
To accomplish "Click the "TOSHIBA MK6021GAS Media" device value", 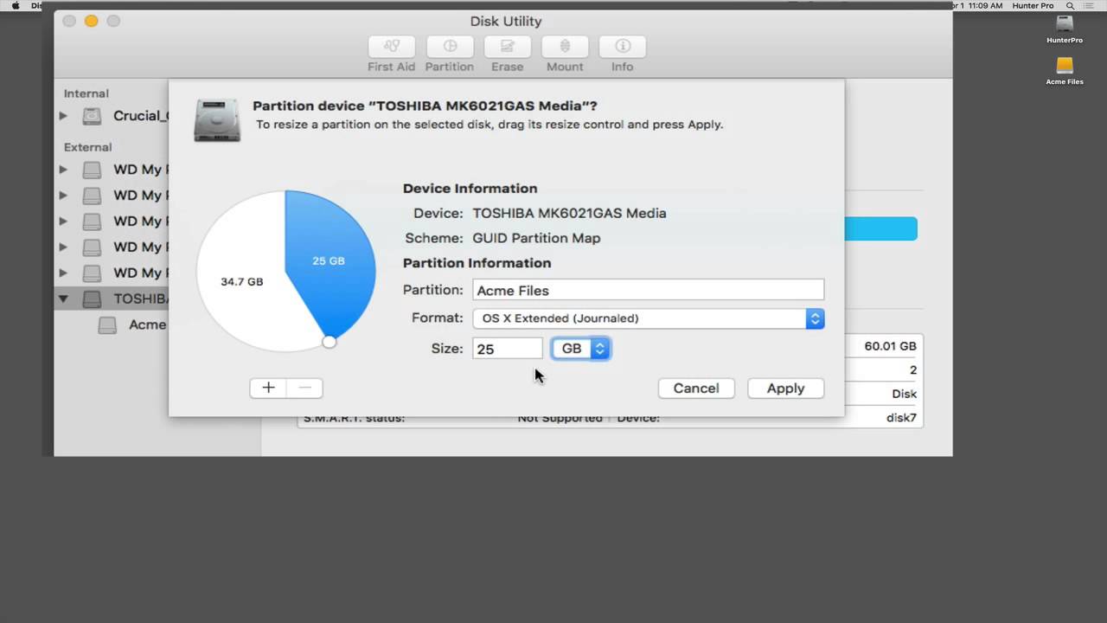I will pyautogui.click(x=569, y=213).
